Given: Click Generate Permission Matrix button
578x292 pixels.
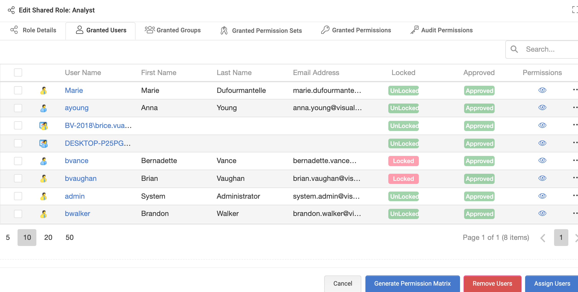Looking at the screenshot, I should point(412,283).
